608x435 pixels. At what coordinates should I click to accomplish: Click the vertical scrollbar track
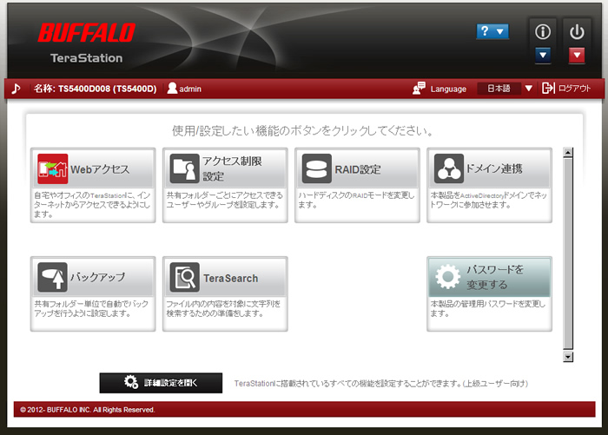click(x=568, y=254)
